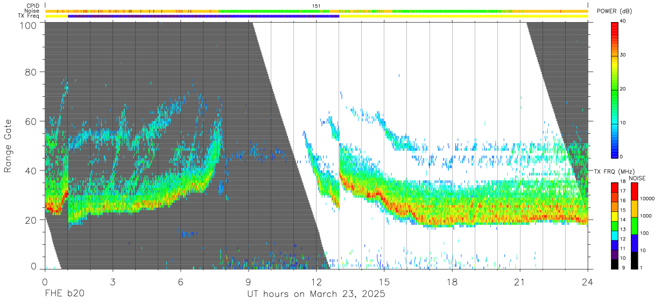Click the Range Gate axis title
This screenshot has height=305, width=661.
point(8,146)
